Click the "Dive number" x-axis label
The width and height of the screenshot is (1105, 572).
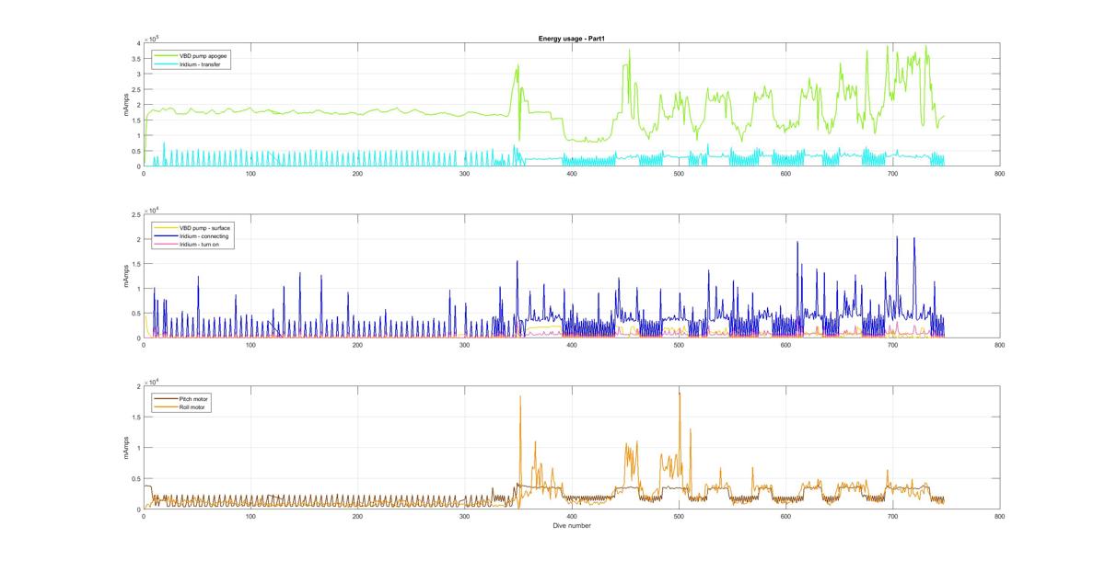572,526
